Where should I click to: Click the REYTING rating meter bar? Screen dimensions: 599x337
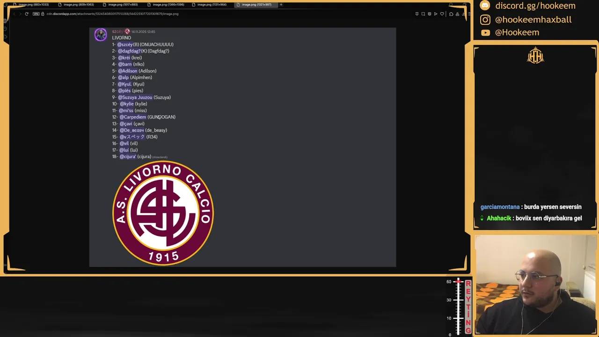(x=459, y=307)
